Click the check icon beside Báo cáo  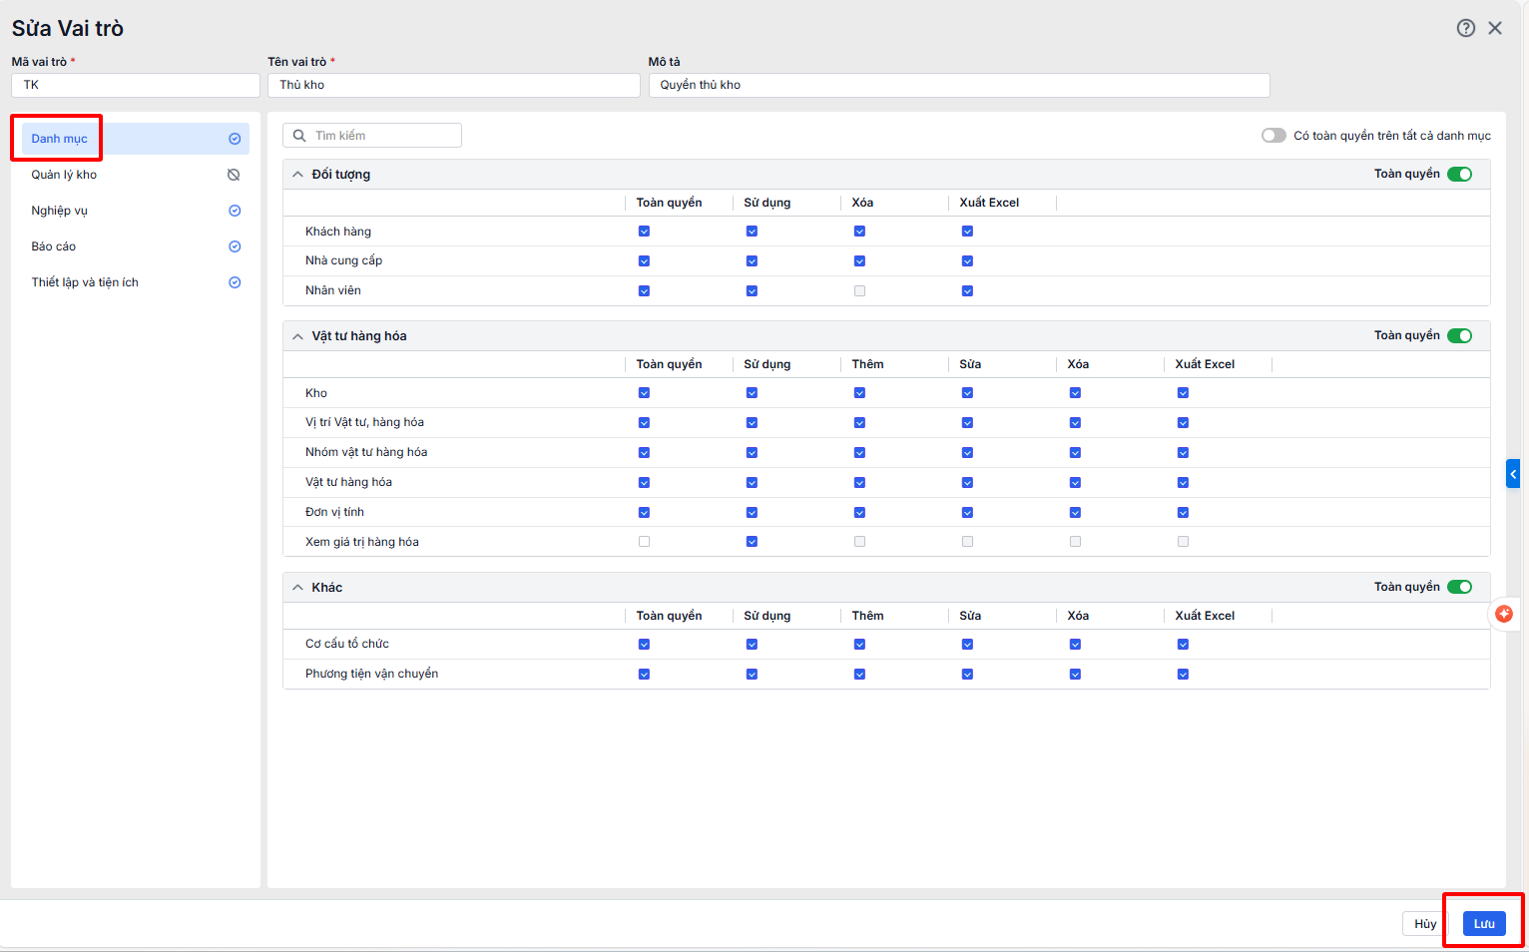pos(235,246)
